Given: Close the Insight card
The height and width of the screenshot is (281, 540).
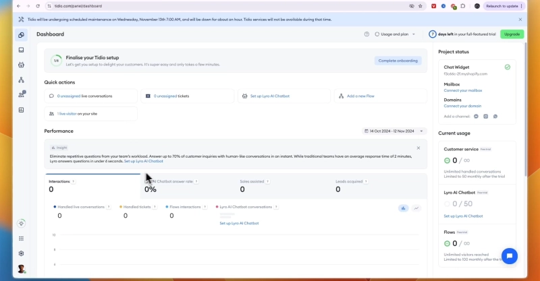Looking at the screenshot, I should [x=418, y=148].
